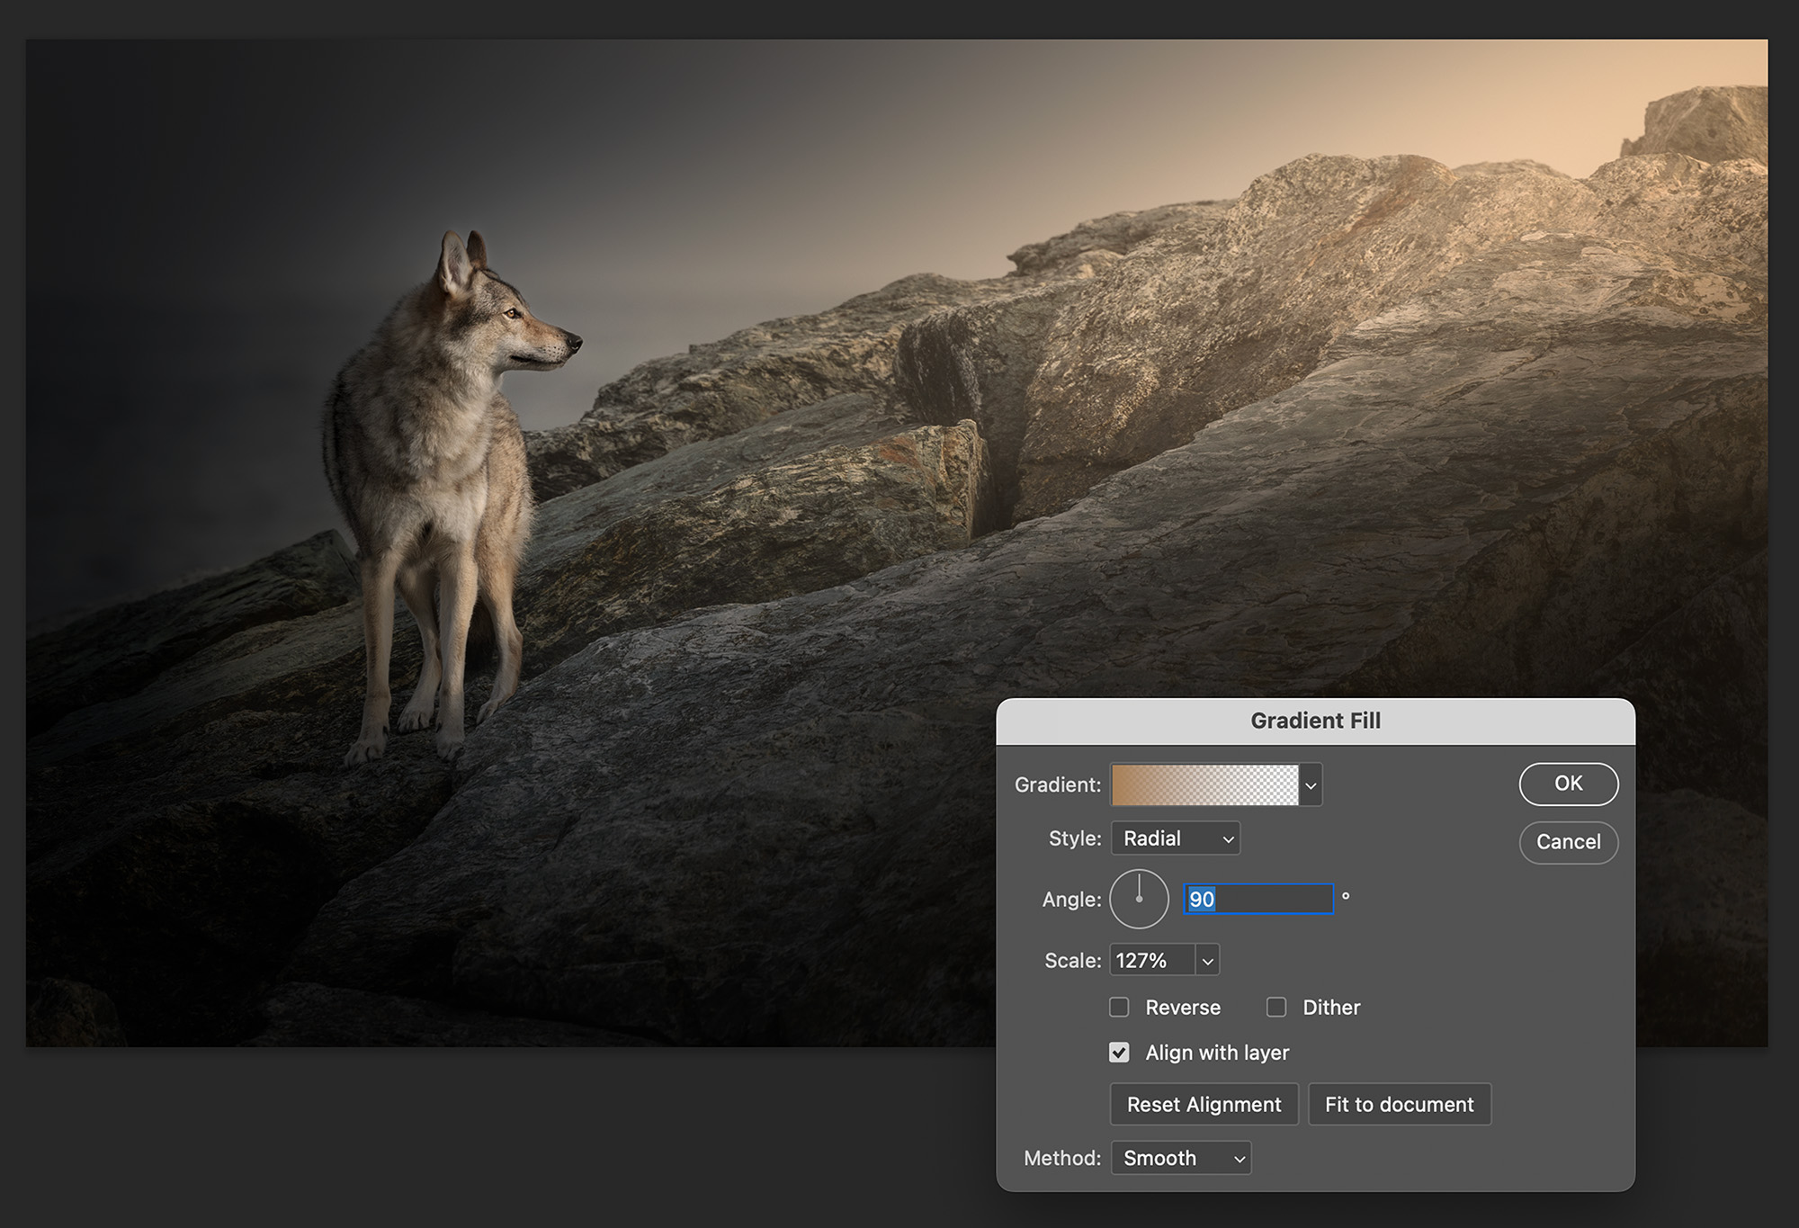Click the wolf's eye on the canvas
This screenshot has width=1799, height=1228.
[x=512, y=313]
